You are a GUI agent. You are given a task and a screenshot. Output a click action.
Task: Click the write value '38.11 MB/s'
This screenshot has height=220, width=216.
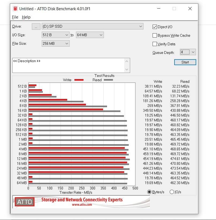tap(153, 86)
